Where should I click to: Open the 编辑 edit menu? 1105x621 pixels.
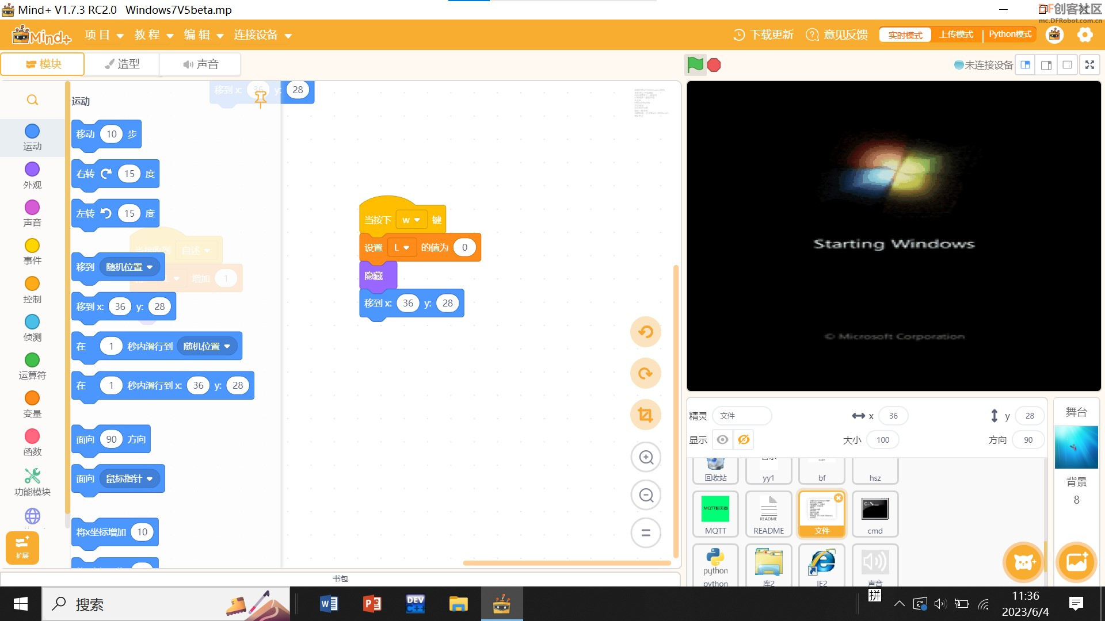[x=204, y=35]
